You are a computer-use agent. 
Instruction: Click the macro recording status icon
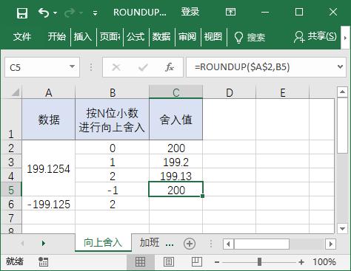click(44, 262)
